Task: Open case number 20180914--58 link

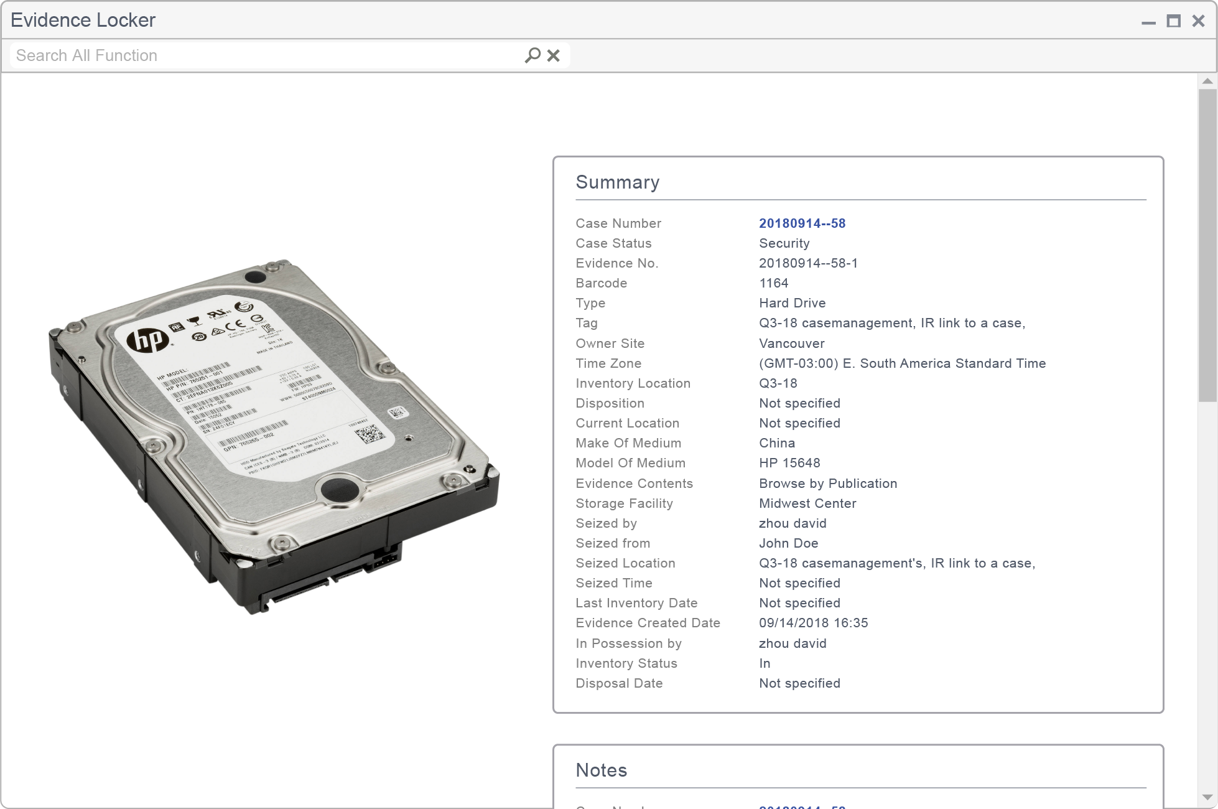Action: [802, 223]
